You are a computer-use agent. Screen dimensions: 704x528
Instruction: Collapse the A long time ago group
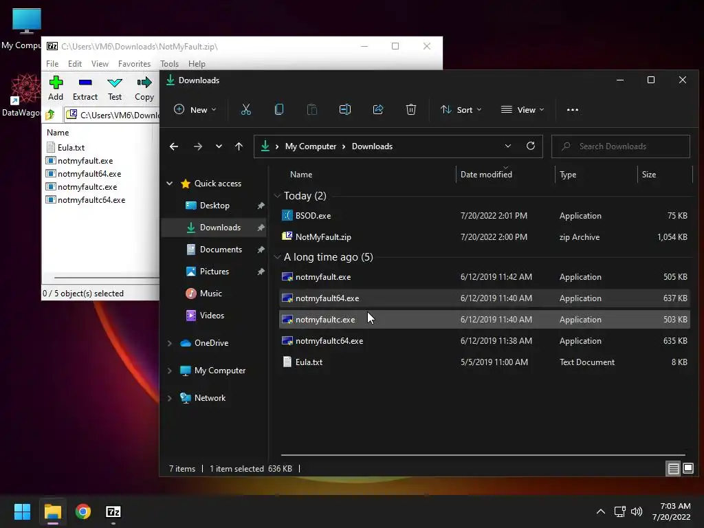click(277, 257)
